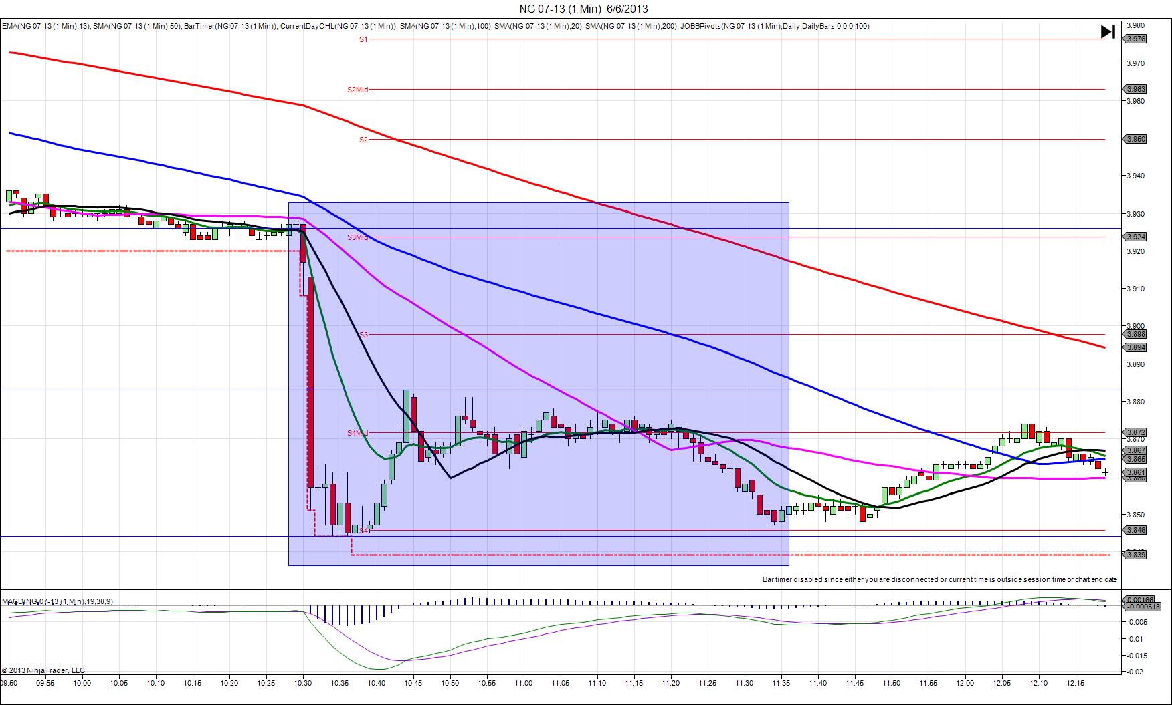Click the 3.880 price axis label
Viewport: 1172px width, 705px height.
[x=1136, y=402]
